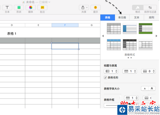
Task: Switch to the 文本 inspector tab
Action: tap(136, 18)
